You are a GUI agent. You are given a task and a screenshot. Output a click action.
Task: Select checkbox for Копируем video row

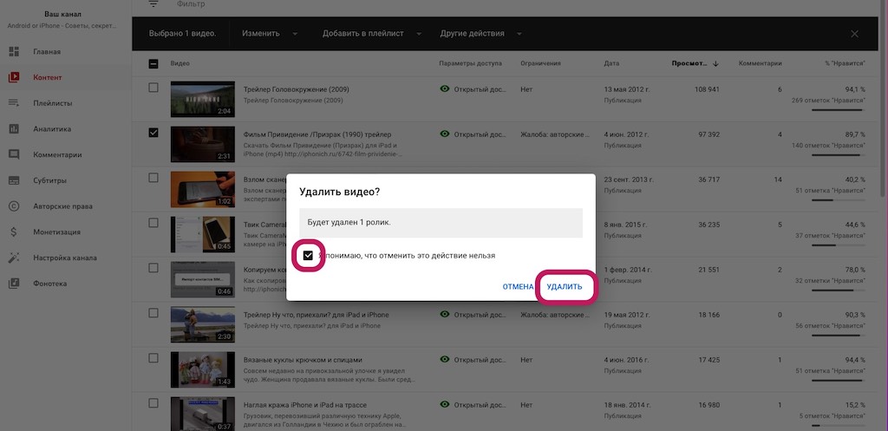pos(153,268)
